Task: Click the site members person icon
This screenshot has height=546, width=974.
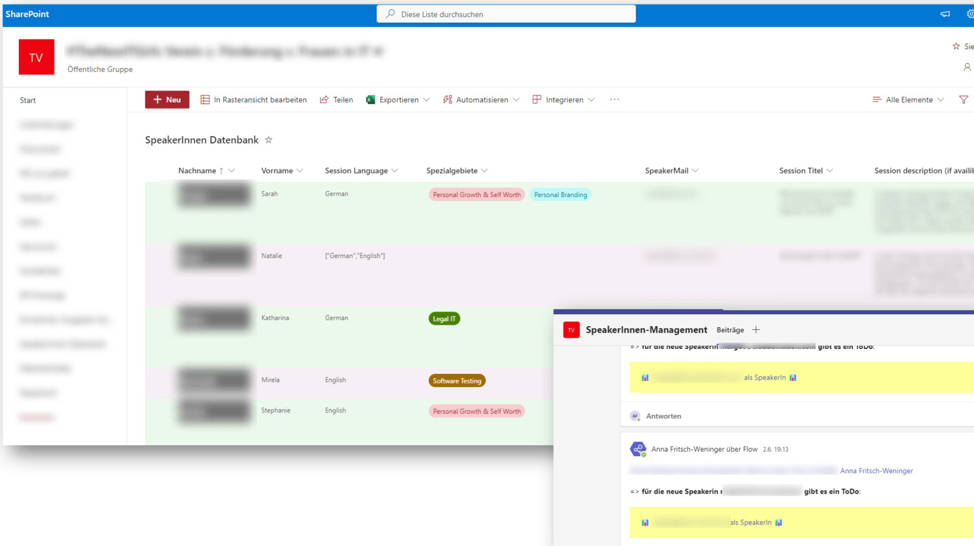Action: 967,67
